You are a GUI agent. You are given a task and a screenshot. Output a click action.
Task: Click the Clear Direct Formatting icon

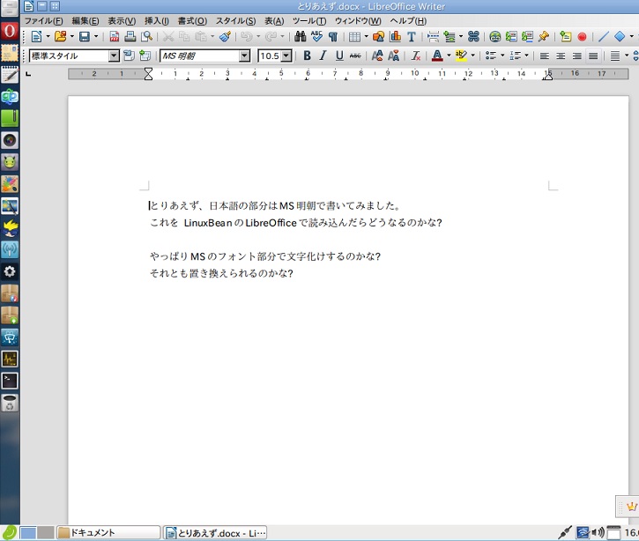click(x=416, y=56)
